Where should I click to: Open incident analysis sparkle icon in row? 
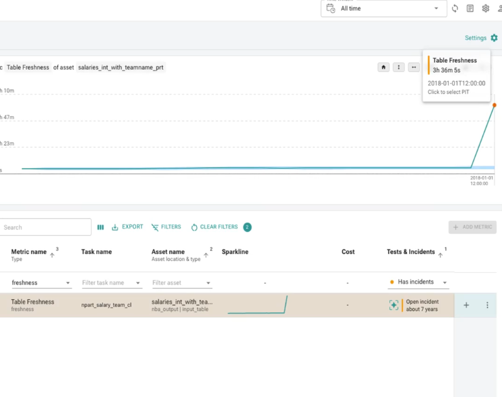coord(394,305)
